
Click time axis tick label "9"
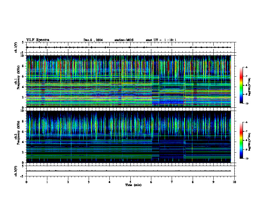[x=213, y=182]
